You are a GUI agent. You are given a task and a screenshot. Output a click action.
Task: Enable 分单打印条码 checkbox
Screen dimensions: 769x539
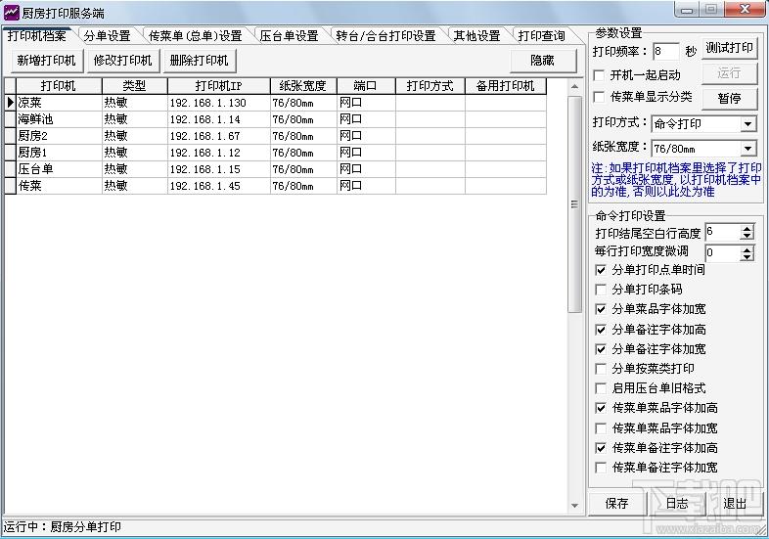pos(601,290)
